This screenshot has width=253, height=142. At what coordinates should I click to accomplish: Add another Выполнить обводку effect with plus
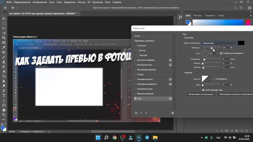170,60
